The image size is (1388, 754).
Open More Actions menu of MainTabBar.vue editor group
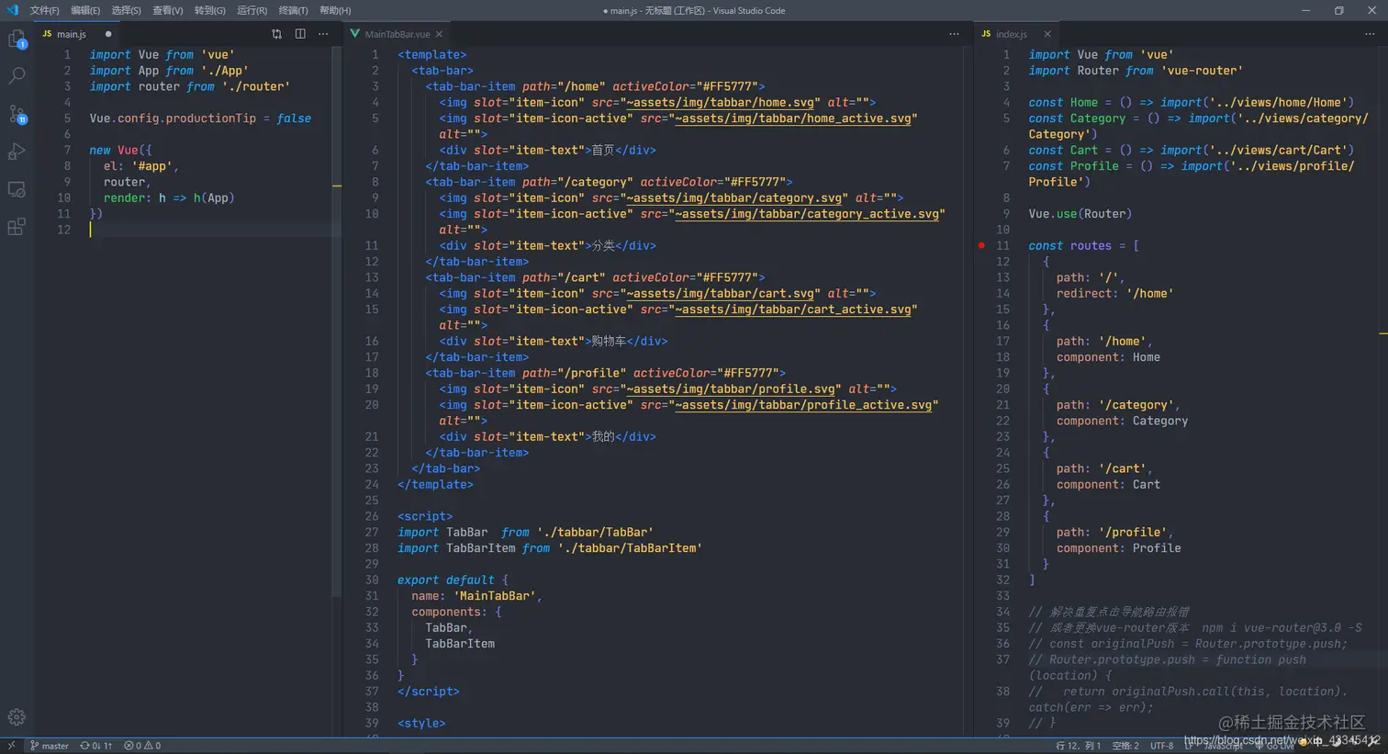point(955,34)
